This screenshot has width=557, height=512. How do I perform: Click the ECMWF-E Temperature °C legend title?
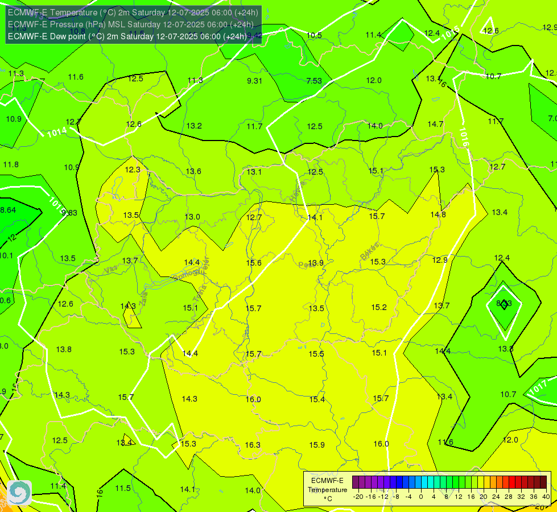click(327, 490)
